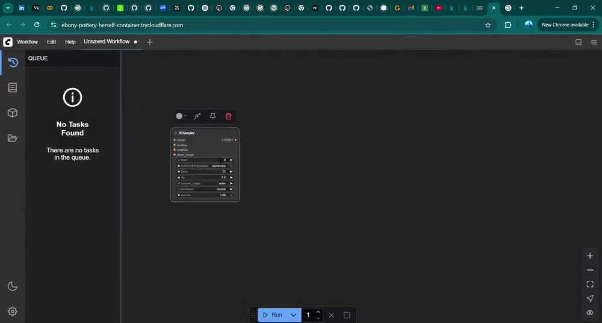Select the Unsaved Workflow tab
602x323 pixels.
(107, 42)
